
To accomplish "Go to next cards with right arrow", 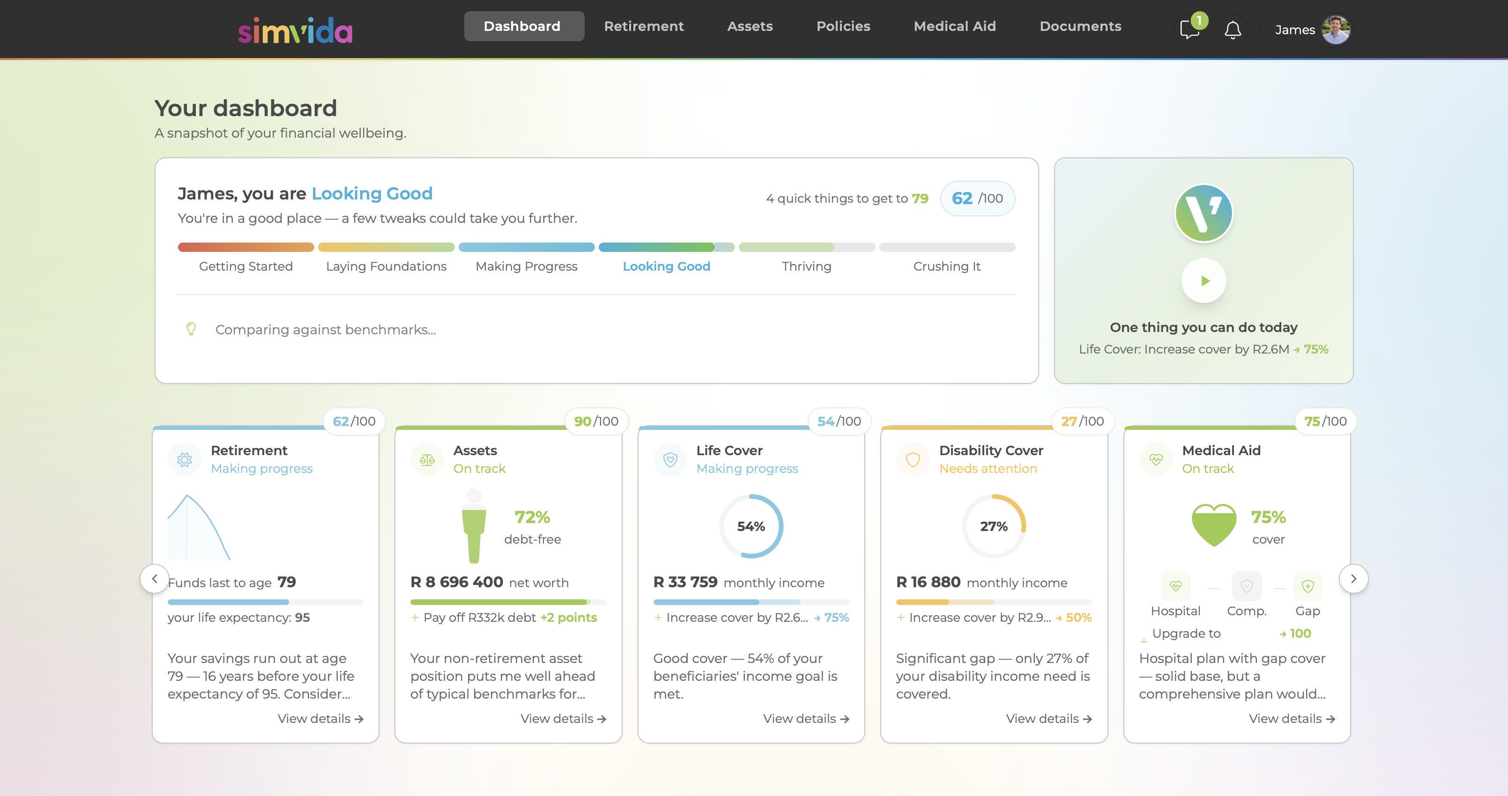I will click(1353, 579).
